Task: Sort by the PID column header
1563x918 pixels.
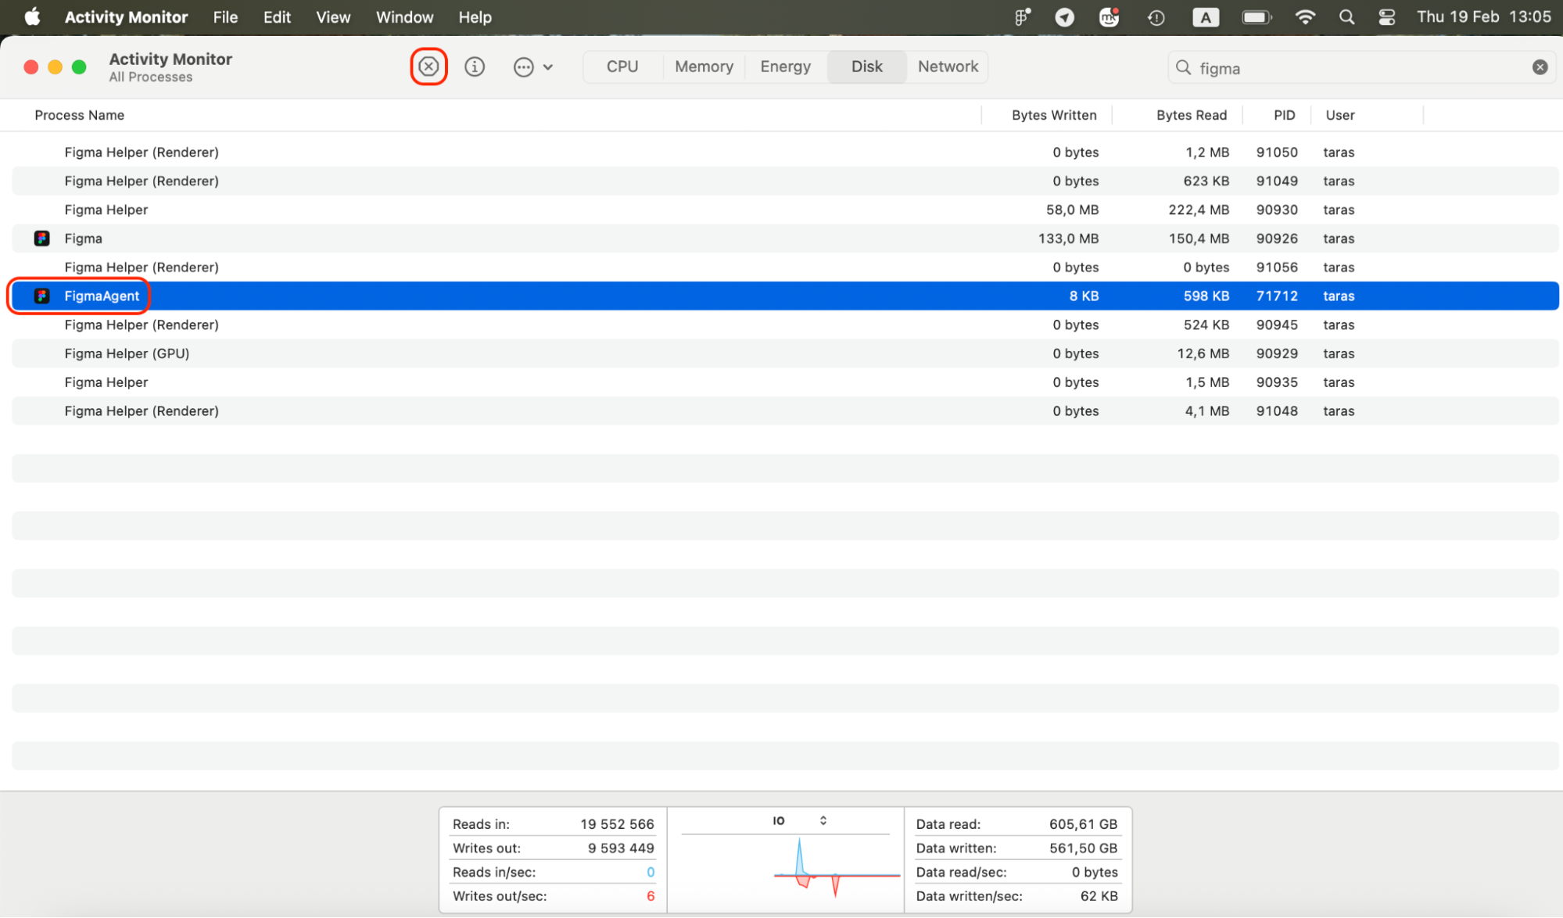Action: (x=1284, y=115)
